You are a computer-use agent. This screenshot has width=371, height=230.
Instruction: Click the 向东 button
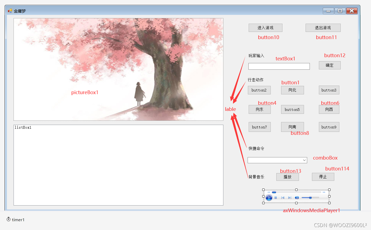point(260,109)
